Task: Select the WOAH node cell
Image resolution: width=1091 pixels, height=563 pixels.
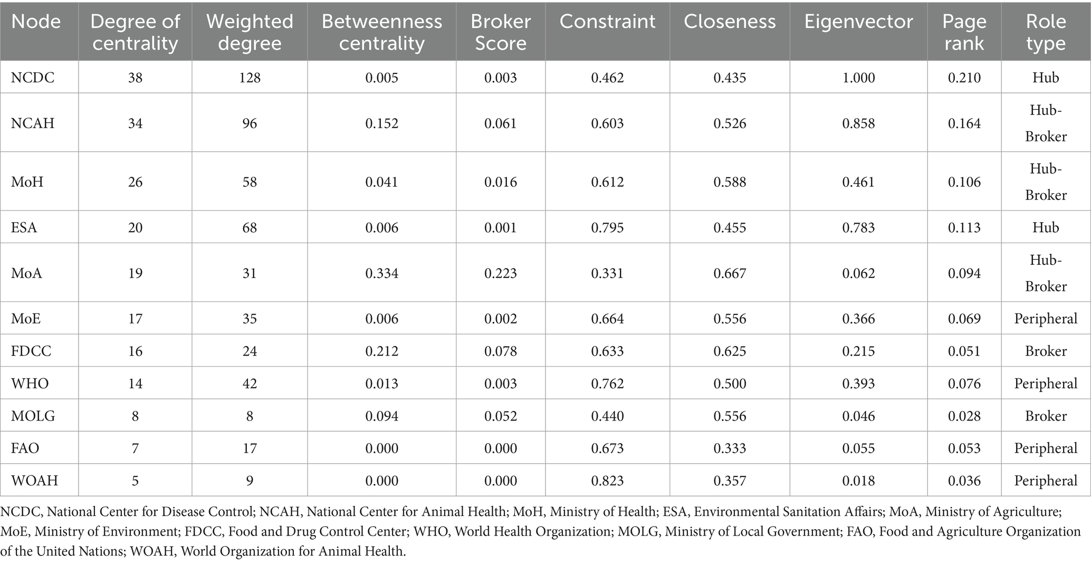Action: pyautogui.click(x=34, y=481)
